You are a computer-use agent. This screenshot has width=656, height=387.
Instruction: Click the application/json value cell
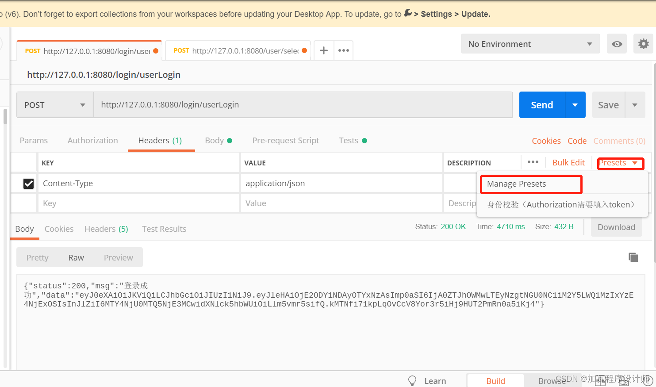(341, 184)
